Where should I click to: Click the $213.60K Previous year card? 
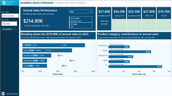tap(81, 19)
